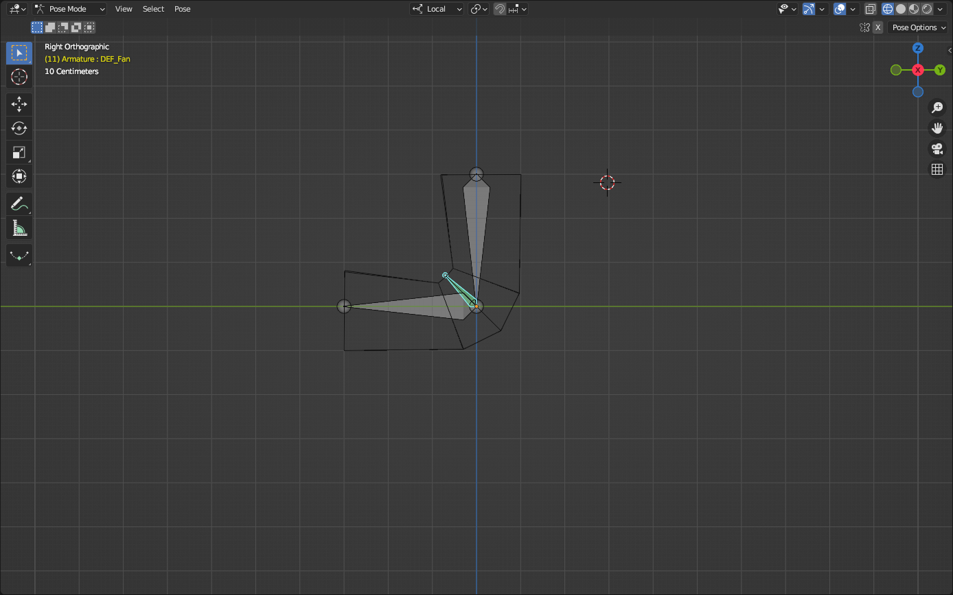
Task: Activate the Annotate pencil tool
Action: pos(19,204)
